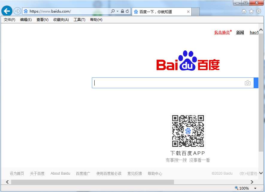Click the forward navigation arrow
Image resolution: width=265 pixels, height=192 pixels.
tap(17, 11)
